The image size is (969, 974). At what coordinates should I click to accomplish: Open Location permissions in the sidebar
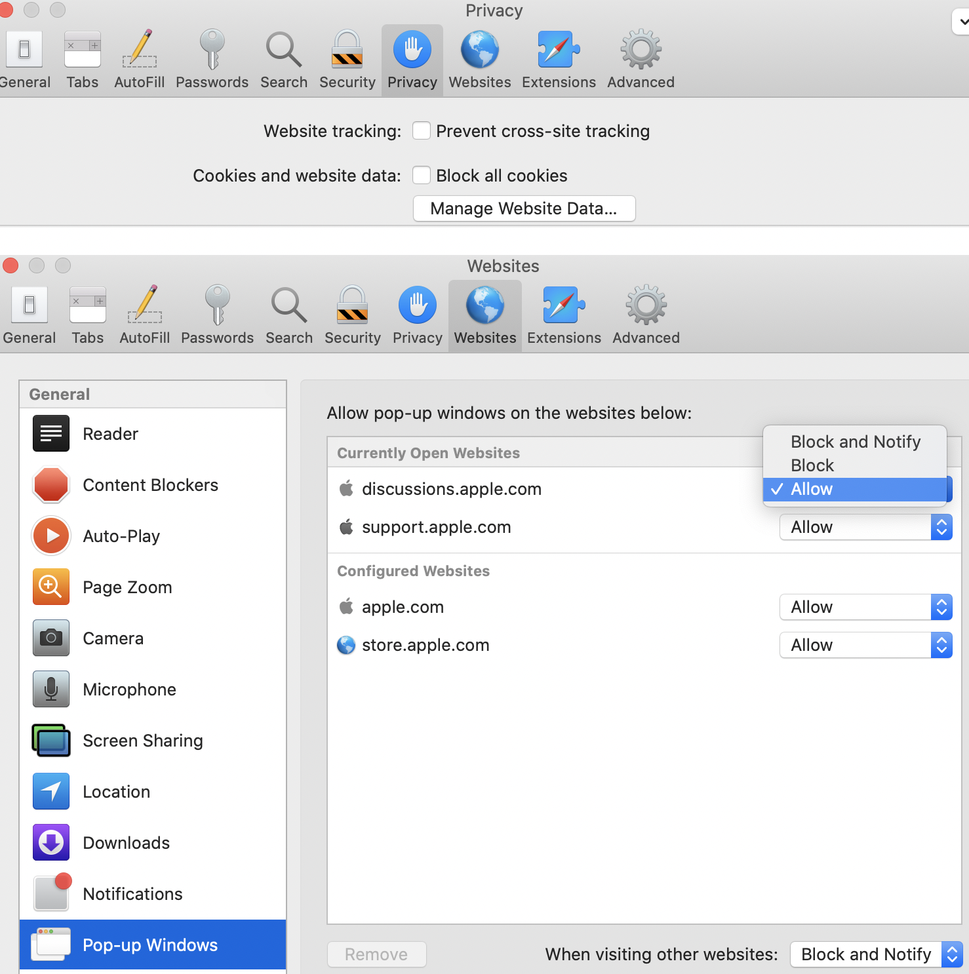153,792
